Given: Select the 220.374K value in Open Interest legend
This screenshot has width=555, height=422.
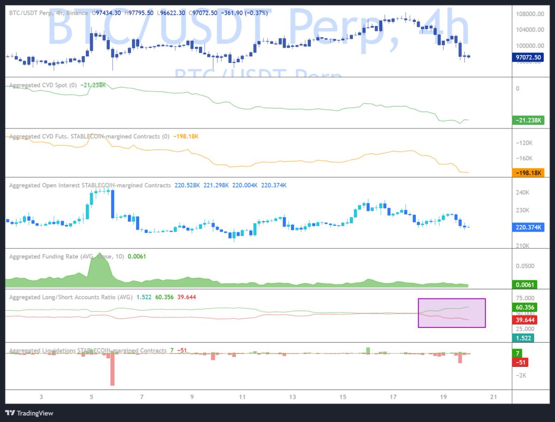Looking at the screenshot, I should (274, 185).
